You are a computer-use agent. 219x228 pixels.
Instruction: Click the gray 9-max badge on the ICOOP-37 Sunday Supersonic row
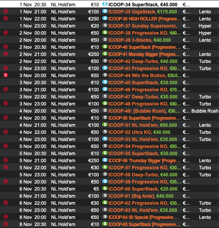105,25
